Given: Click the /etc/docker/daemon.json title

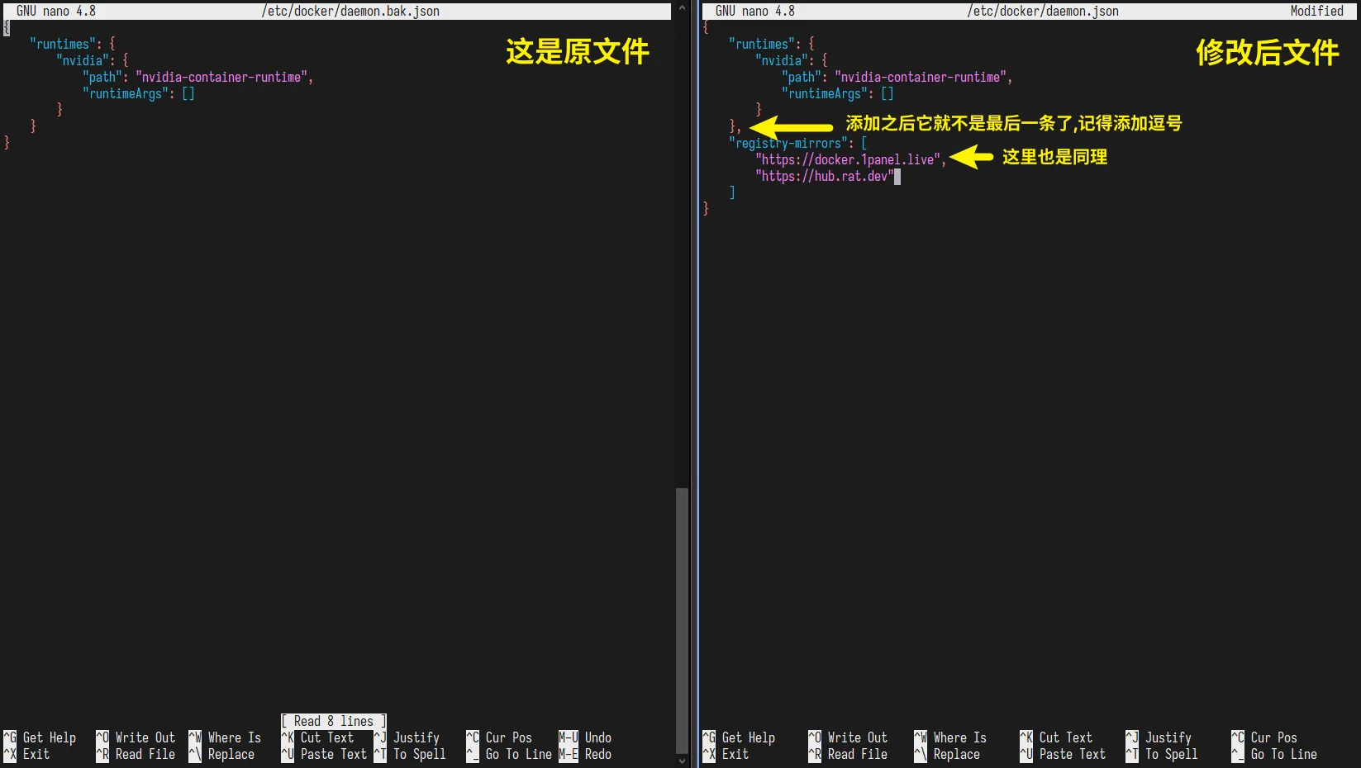Looking at the screenshot, I should click(1043, 11).
